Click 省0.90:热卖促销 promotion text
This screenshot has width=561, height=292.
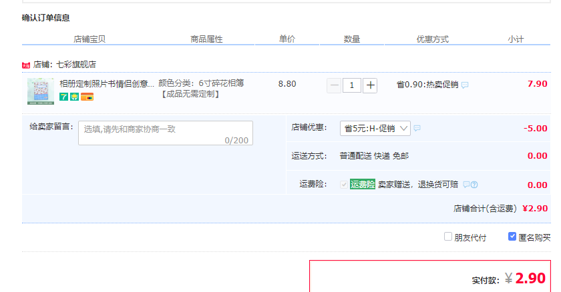[427, 85]
